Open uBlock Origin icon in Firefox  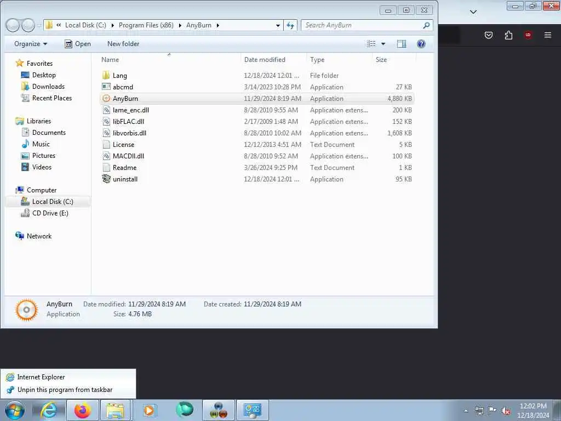[528, 35]
